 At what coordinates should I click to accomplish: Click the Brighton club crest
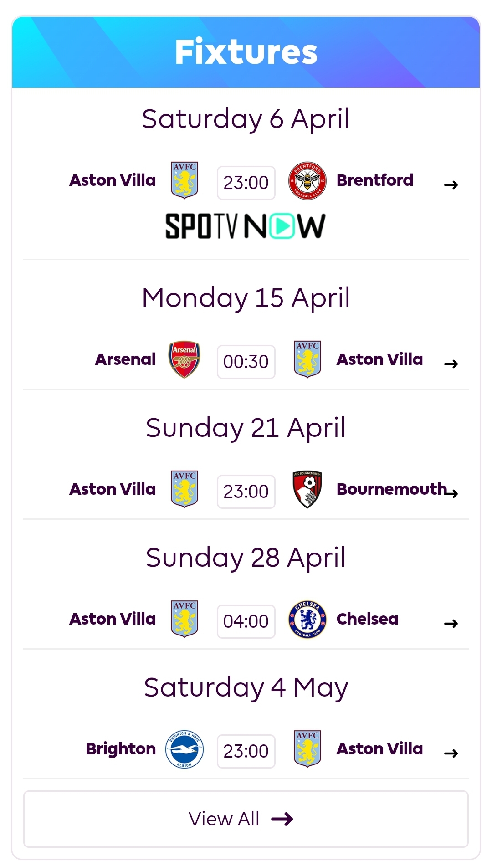pyautogui.click(x=184, y=749)
